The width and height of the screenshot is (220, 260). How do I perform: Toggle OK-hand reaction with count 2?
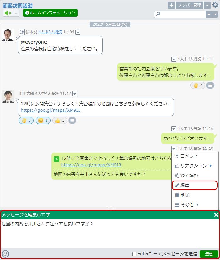click(x=198, y=85)
